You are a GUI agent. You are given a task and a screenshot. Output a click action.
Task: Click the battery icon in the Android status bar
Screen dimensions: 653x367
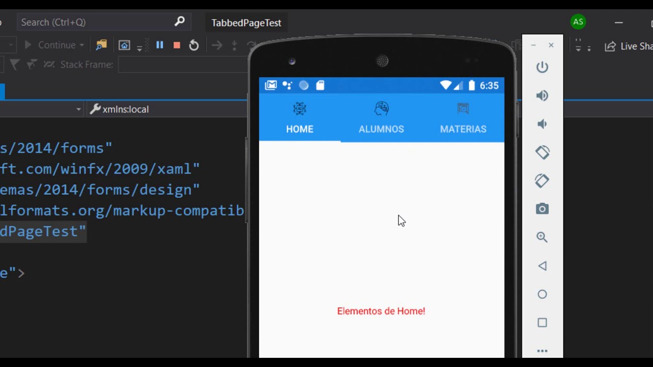[x=472, y=86]
